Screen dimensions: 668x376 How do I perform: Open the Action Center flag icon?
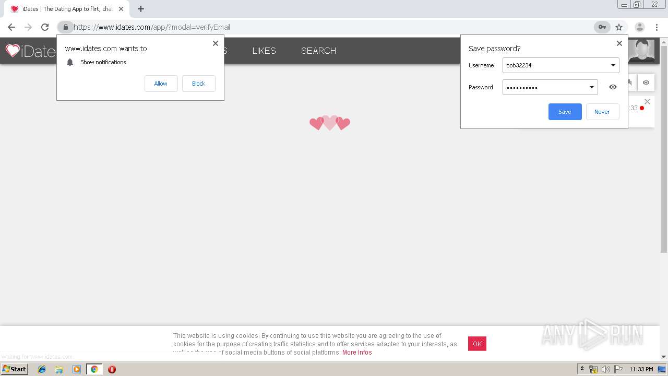(618, 369)
